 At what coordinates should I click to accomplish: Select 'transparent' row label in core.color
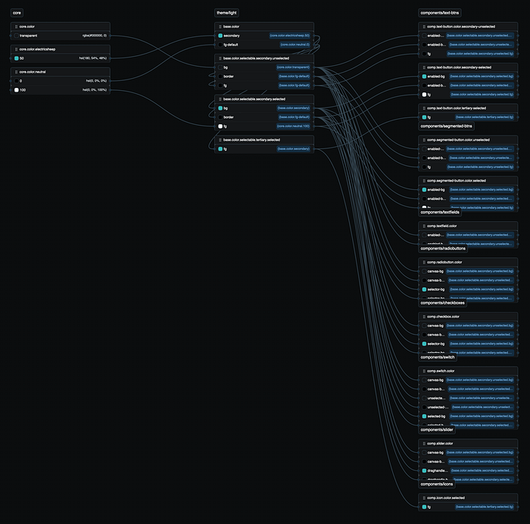point(29,36)
